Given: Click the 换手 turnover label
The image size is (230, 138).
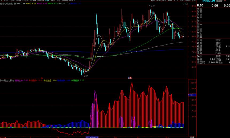Looking at the screenshot, I should click(x=200, y=56).
